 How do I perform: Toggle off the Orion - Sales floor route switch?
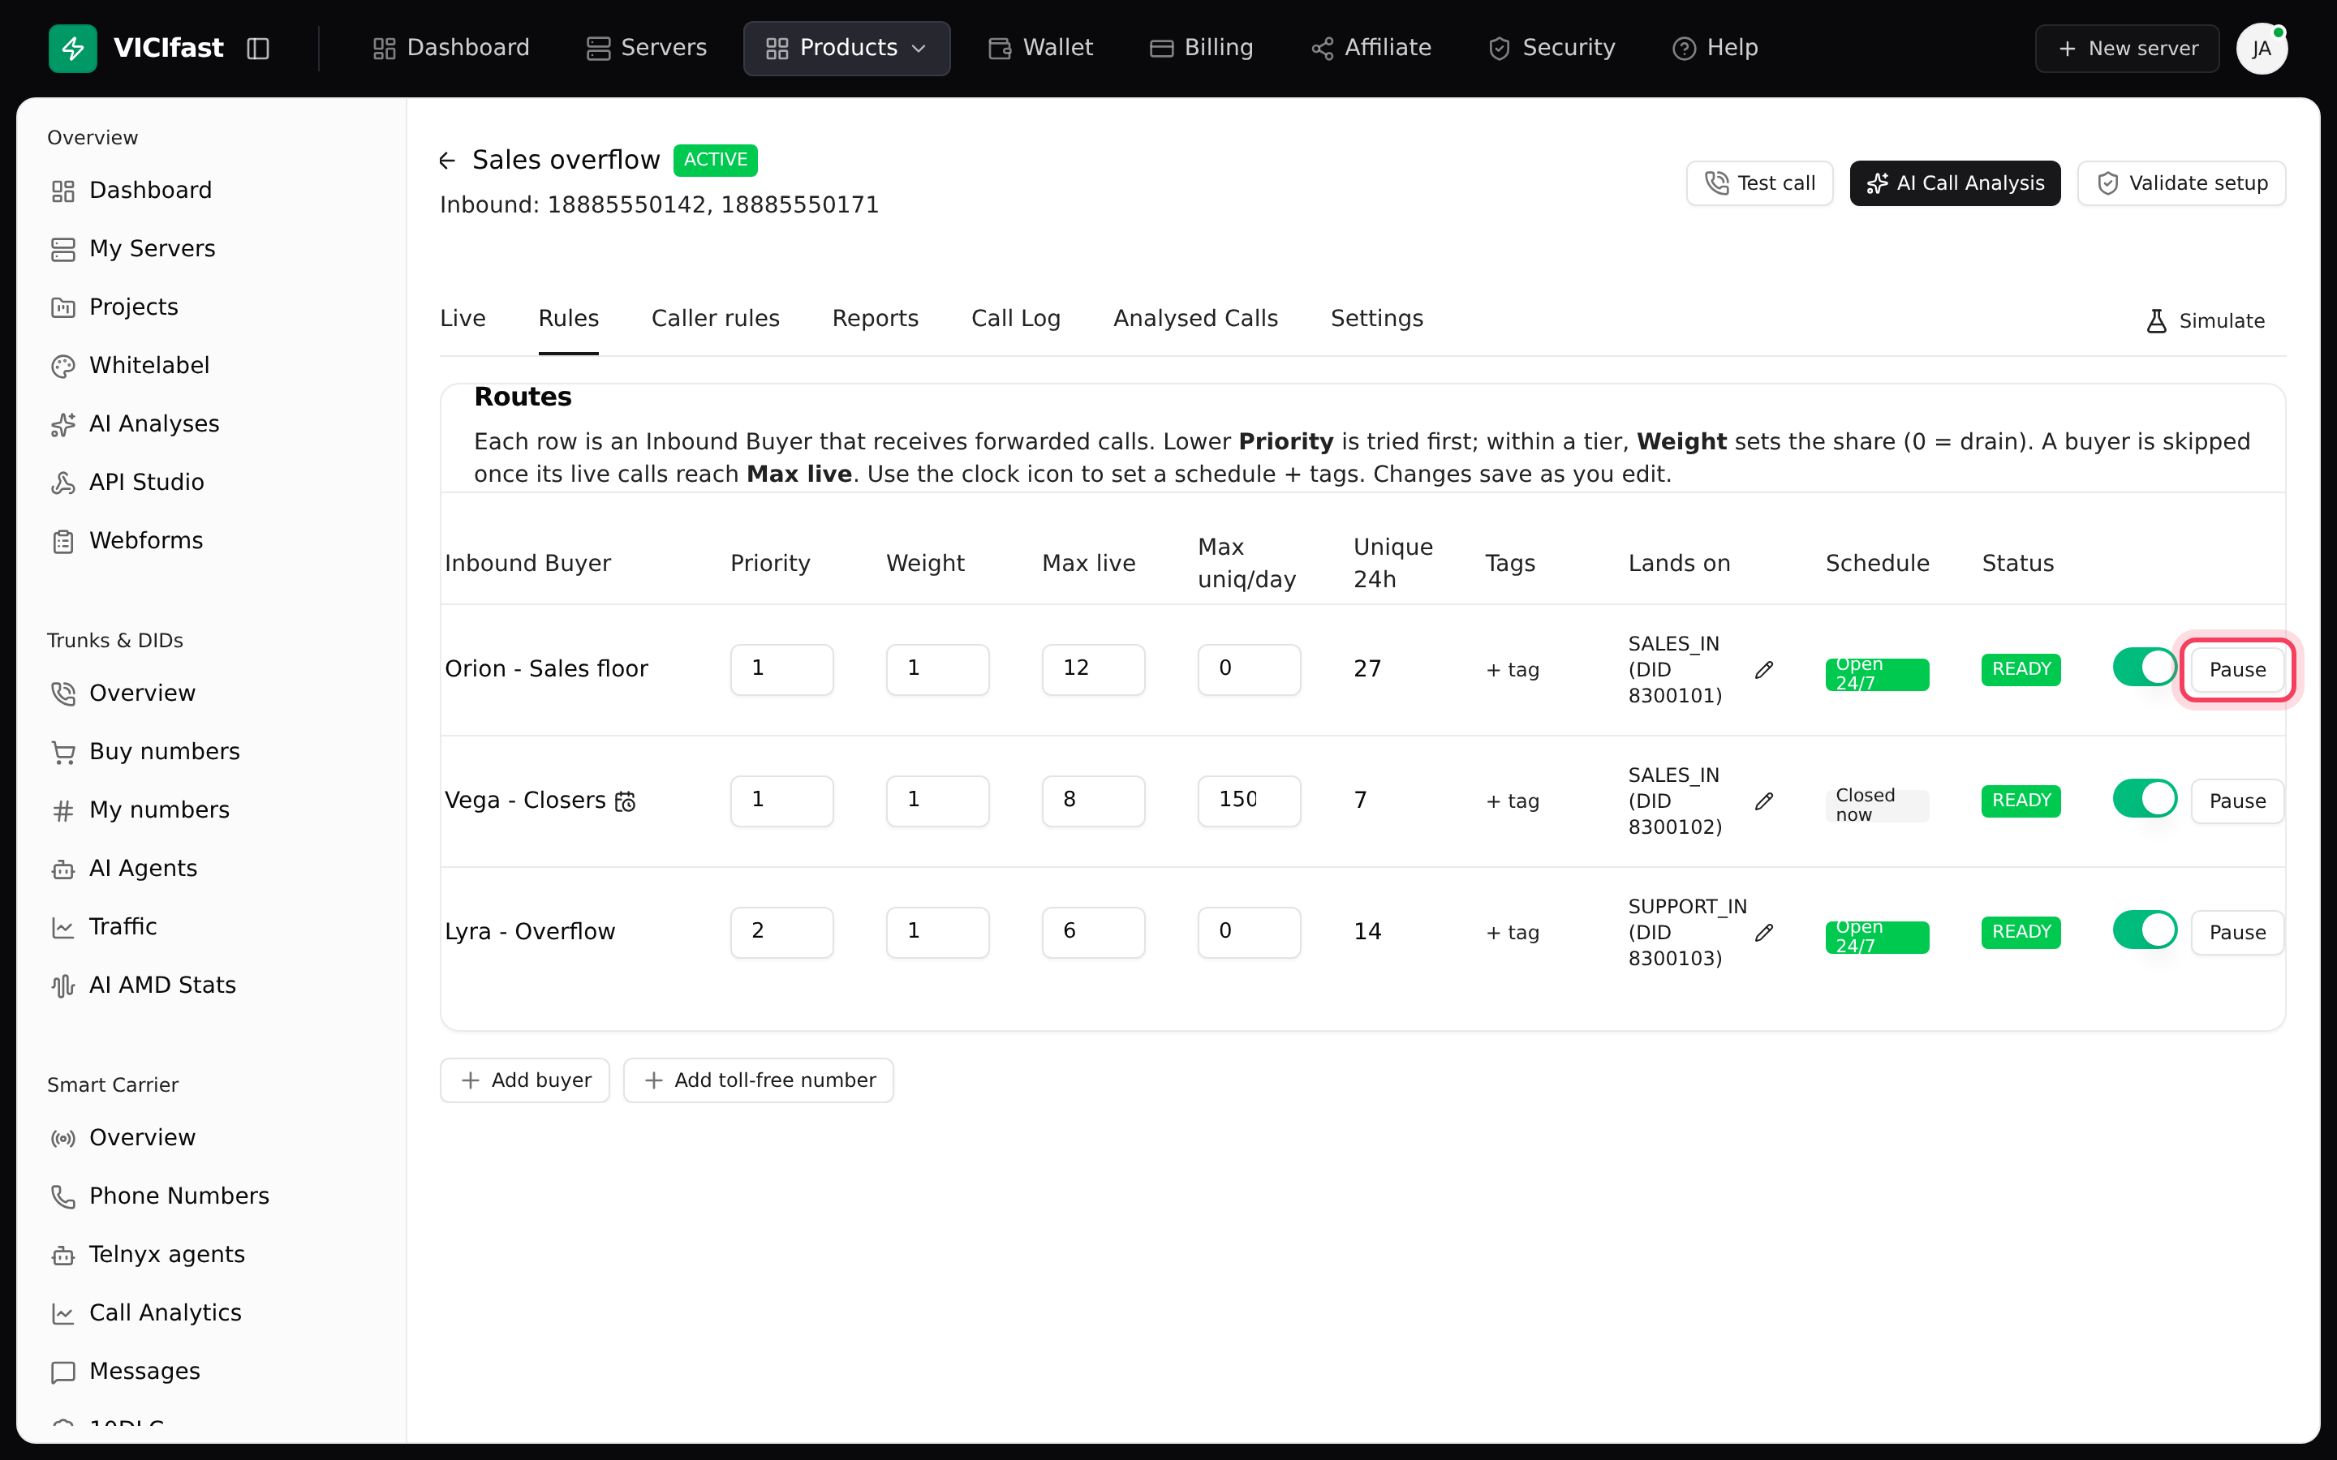tap(2144, 668)
